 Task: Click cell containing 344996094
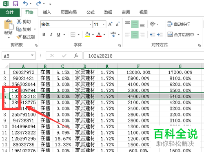pyautogui.click(x=24, y=127)
